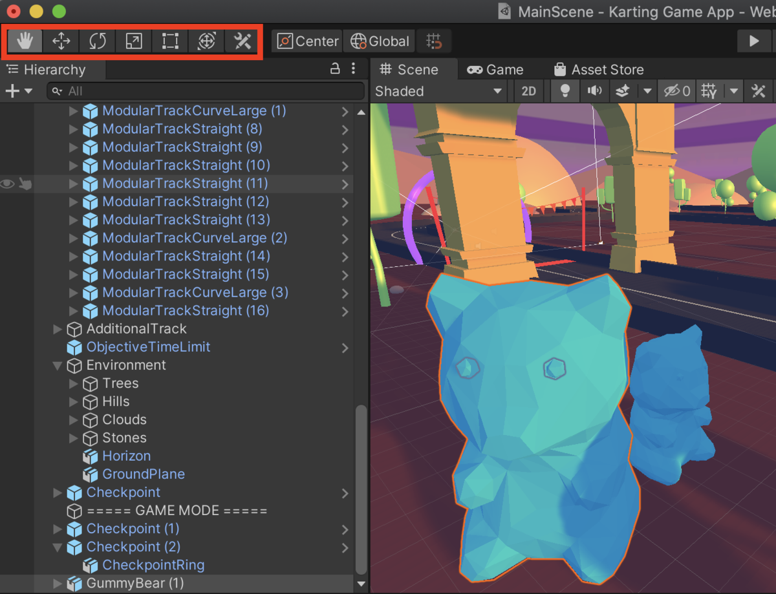This screenshot has height=594, width=776.
Task: Toggle hidden objects visibility counter
Action: click(x=676, y=91)
